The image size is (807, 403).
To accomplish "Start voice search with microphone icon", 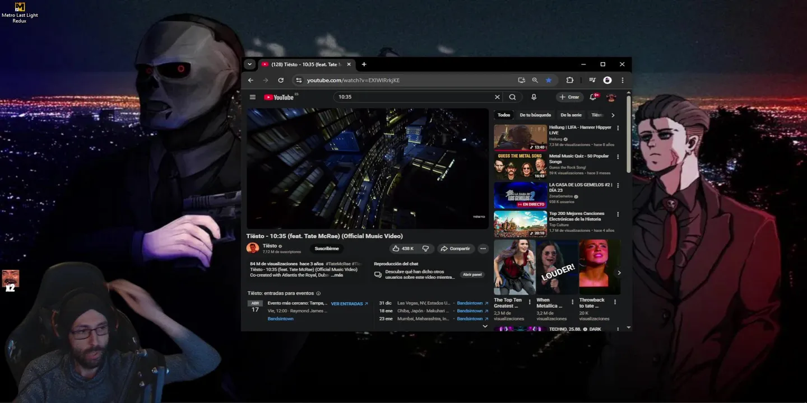I will 534,97.
